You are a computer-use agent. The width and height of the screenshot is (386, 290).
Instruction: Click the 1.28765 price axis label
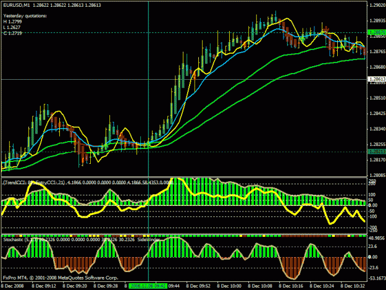(x=377, y=51)
